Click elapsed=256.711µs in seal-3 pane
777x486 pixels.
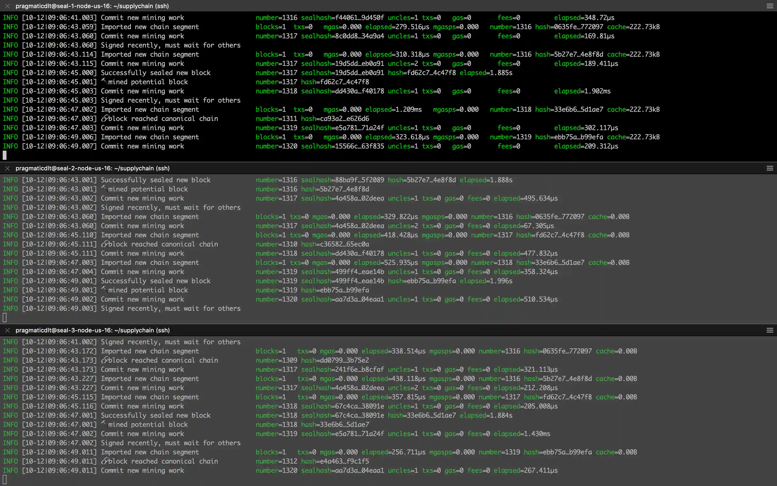point(393,452)
